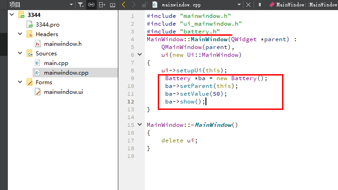The height and width of the screenshot is (190, 338).
Task: Collapse the Sources folder
Action: click(x=20, y=53)
